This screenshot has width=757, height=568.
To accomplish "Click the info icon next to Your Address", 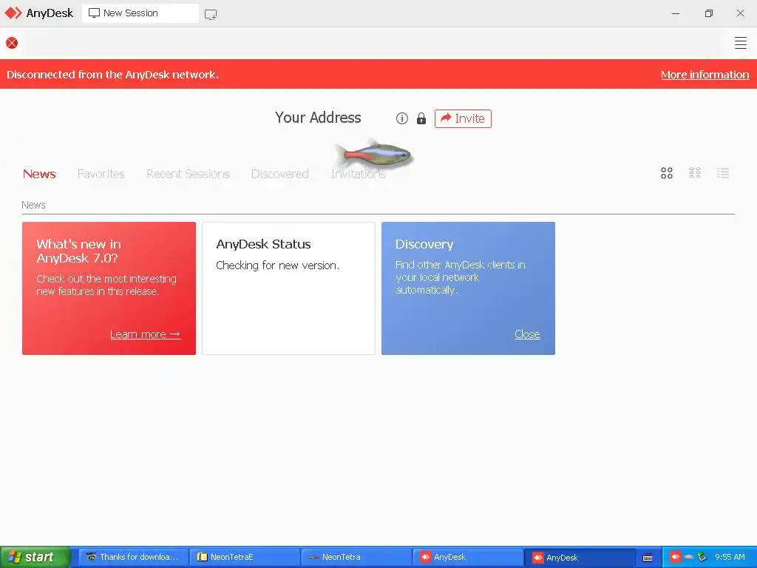I will (401, 118).
